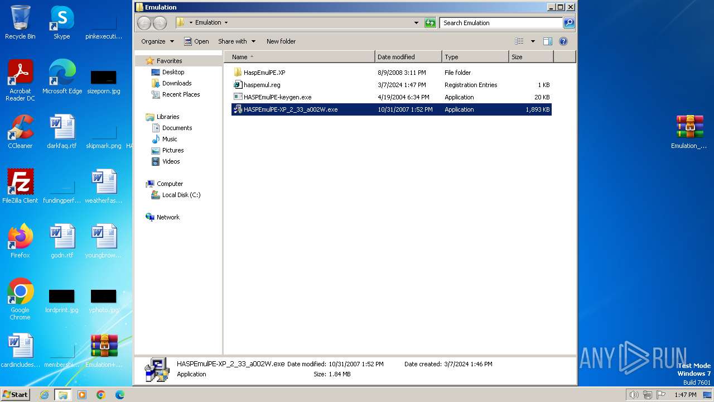Image resolution: width=714 pixels, height=402 pixels.
Task: Click the taskbar clock showing 1:47 PM
Action: coord(685,395)
